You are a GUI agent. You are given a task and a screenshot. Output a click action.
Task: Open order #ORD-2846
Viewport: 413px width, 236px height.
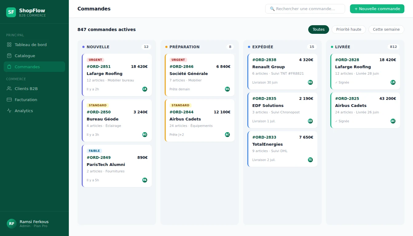tap(199, 75)
